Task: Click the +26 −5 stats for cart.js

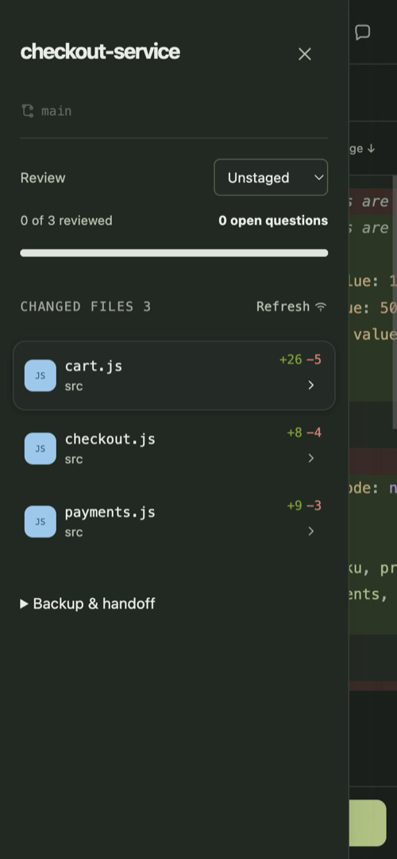Action: tap(300, 360)
